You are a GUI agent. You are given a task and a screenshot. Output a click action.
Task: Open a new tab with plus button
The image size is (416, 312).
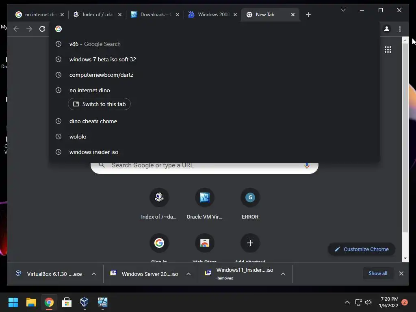[308, 15]
